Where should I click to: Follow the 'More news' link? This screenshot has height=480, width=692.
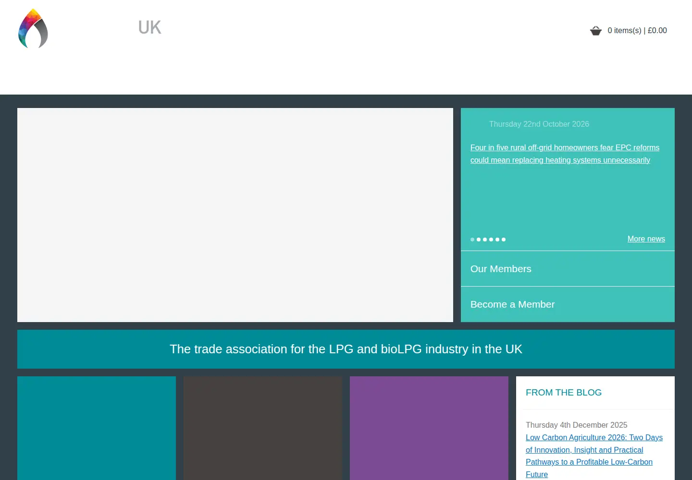pyautogui.click(x=646, y=239)
